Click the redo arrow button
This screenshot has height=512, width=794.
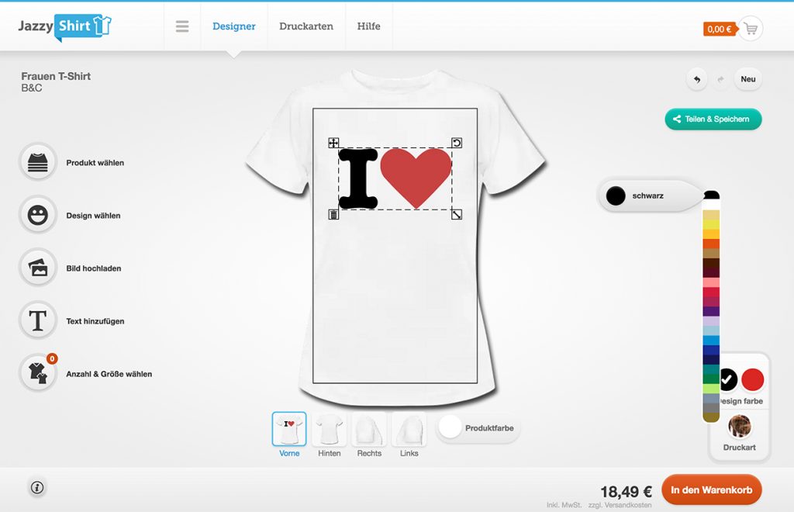click(x=720, y=79)
